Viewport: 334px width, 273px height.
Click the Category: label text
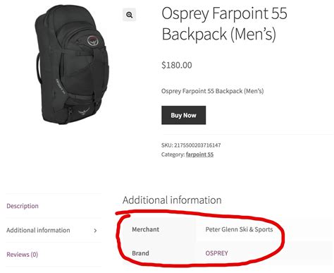tap(173, 154)
